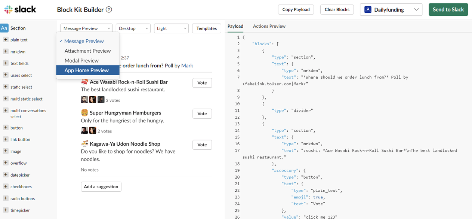
Task: Click the "2 votes" text
Action: (x=105, y=131)
